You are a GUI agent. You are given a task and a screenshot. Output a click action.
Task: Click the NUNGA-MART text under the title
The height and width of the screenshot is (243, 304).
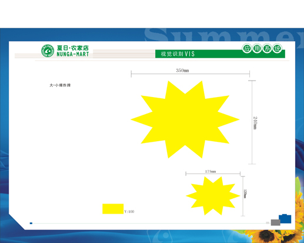73,54
